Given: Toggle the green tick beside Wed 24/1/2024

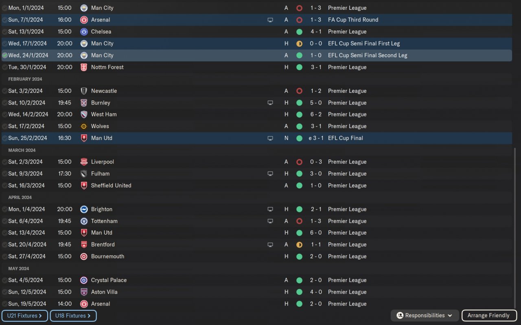Looking at the screenshot, I should [x=4, y=55].
